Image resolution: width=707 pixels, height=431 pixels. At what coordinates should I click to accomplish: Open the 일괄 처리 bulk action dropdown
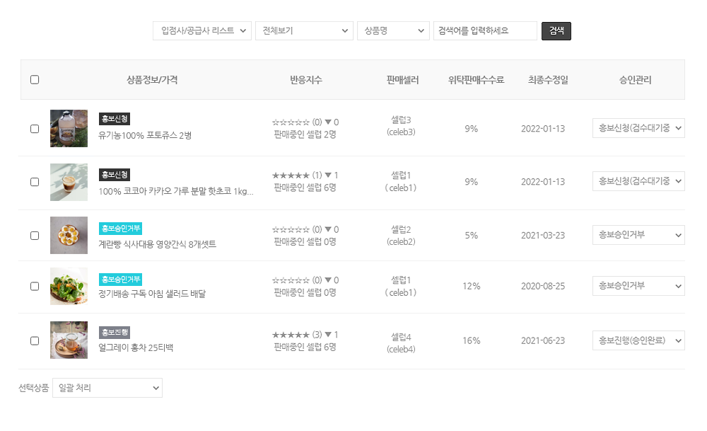click(x=107, y=388)
